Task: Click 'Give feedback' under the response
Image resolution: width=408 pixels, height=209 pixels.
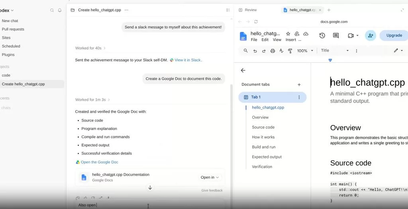Action: point(212,190)
